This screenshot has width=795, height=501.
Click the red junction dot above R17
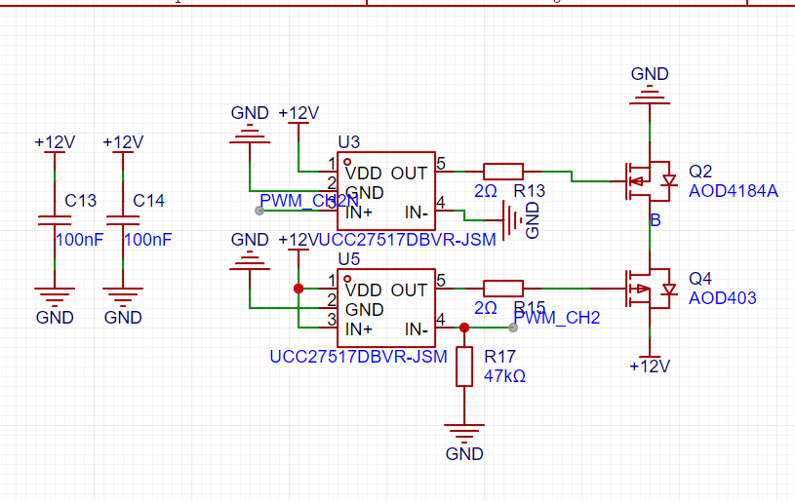click(464, 328)
